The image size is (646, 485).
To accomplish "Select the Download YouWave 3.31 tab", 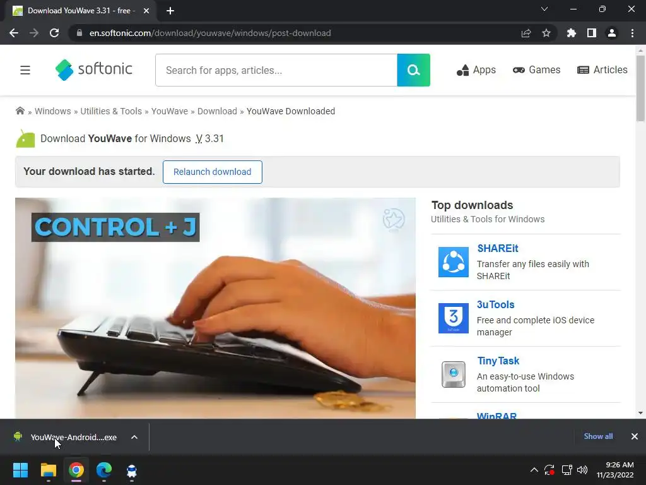I will coord(81,11).
